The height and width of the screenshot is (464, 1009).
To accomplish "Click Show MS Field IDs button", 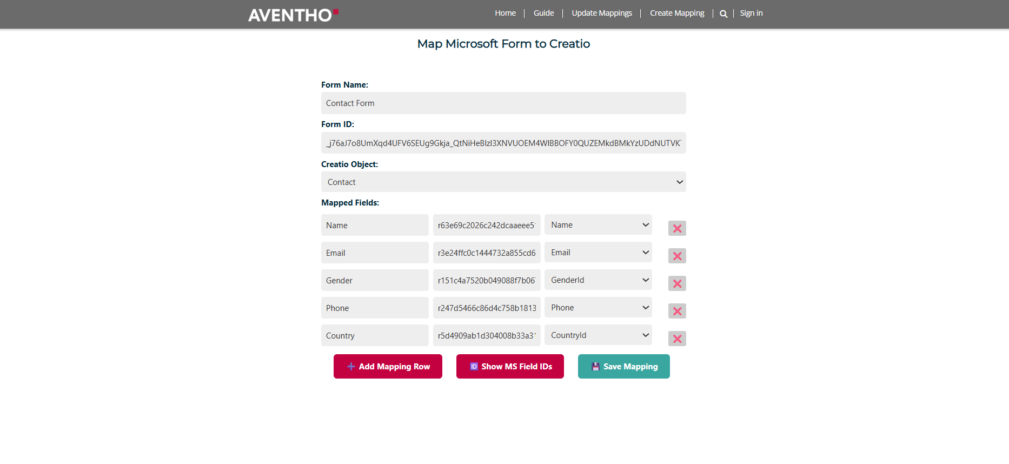I will [510, 366].
